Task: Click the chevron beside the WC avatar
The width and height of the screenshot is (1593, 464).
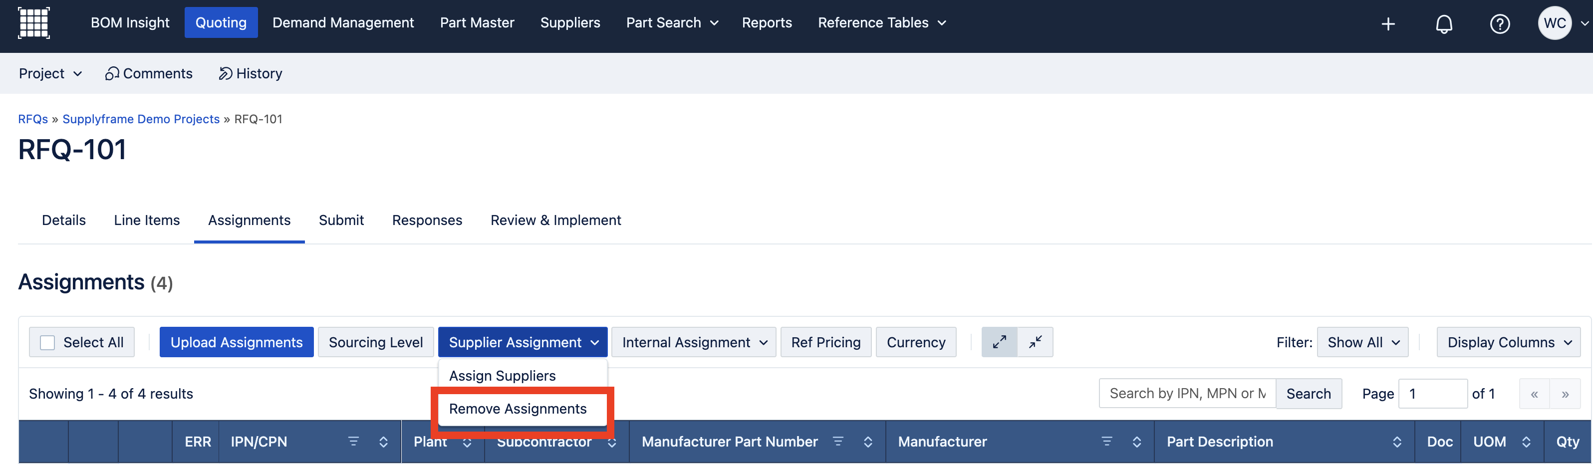Action: tap(1584, 23)
